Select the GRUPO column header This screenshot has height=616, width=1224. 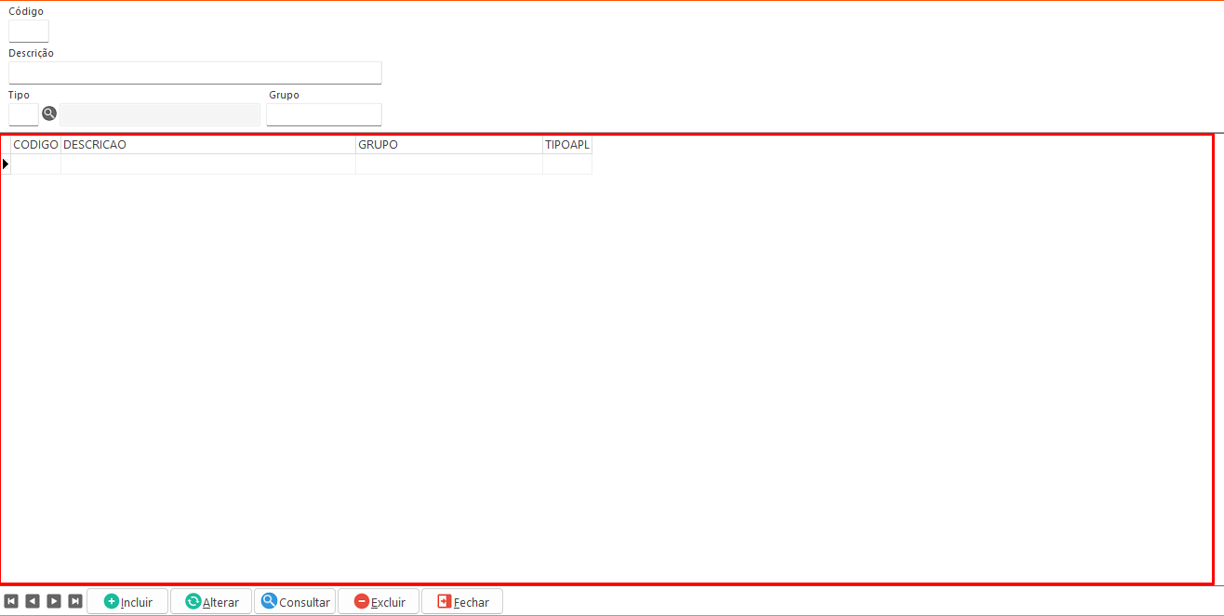[448, 145]
